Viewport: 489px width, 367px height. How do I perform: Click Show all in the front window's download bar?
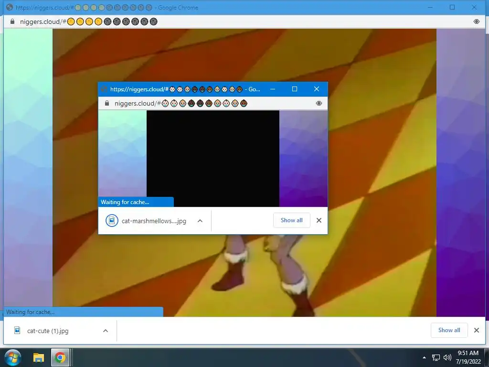[x=292, y=220]
